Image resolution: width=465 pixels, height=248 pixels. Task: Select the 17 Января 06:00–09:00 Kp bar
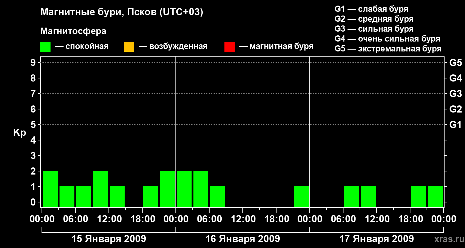pos(352,197)
